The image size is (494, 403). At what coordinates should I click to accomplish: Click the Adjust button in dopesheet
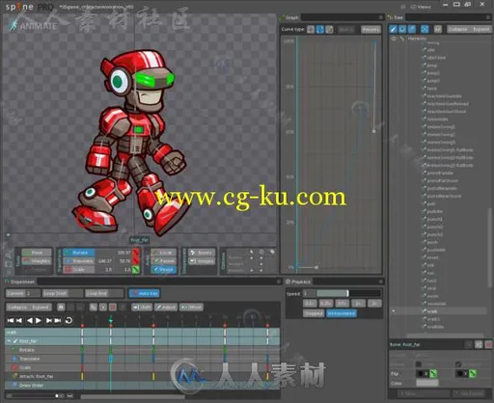[166, 308]
